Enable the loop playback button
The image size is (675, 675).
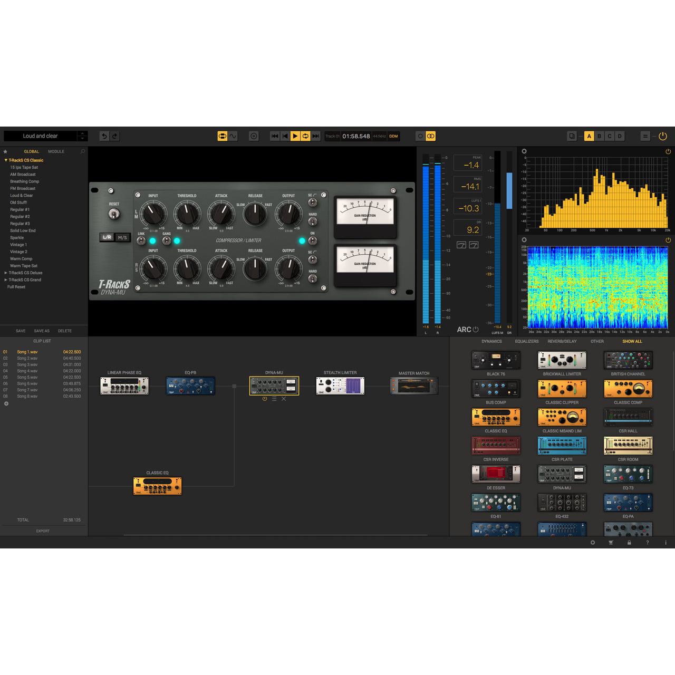coord(305,136)
